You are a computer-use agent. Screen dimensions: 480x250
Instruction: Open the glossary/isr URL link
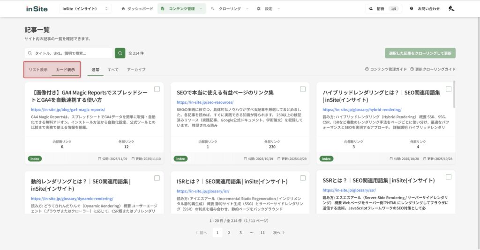point(203,191)
